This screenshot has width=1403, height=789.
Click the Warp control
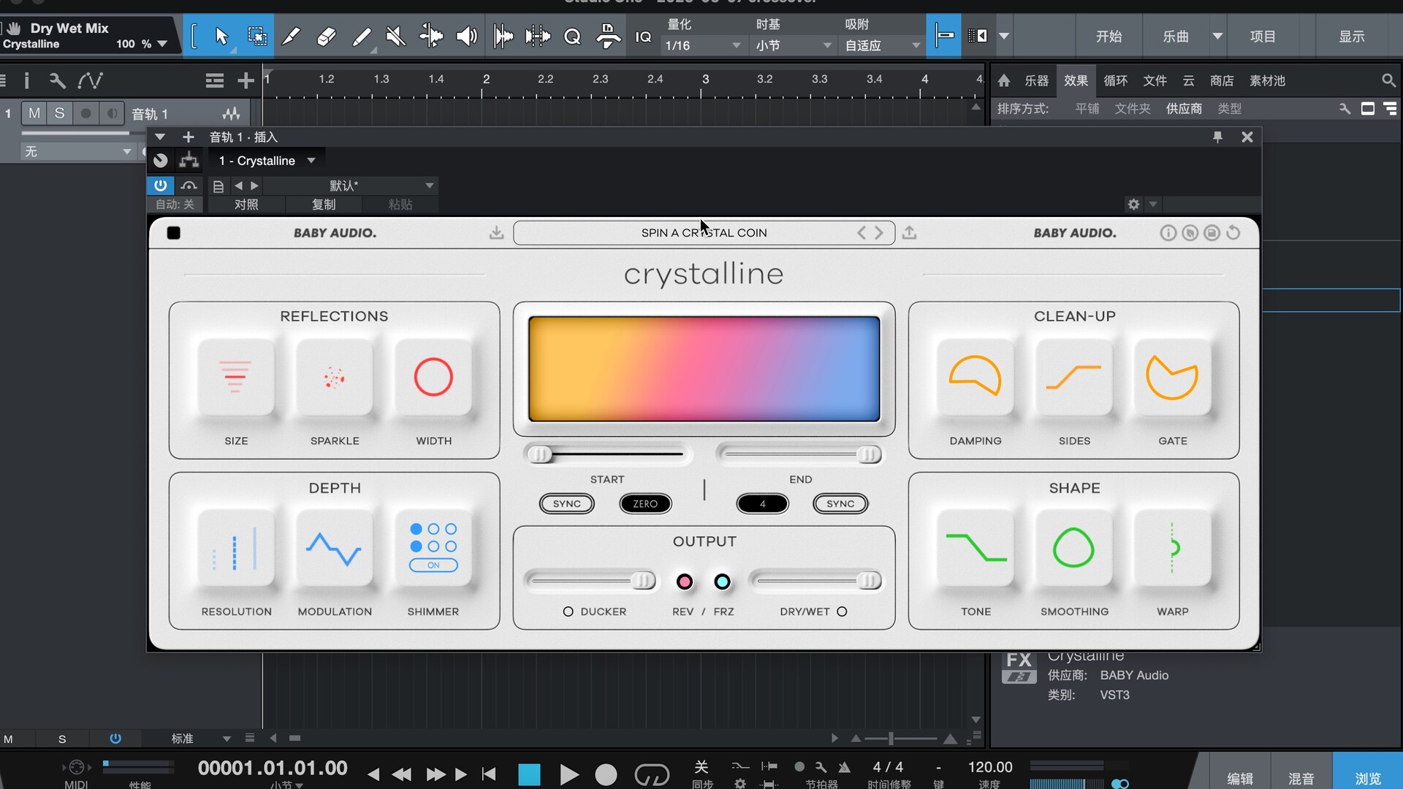point(1172,549)
